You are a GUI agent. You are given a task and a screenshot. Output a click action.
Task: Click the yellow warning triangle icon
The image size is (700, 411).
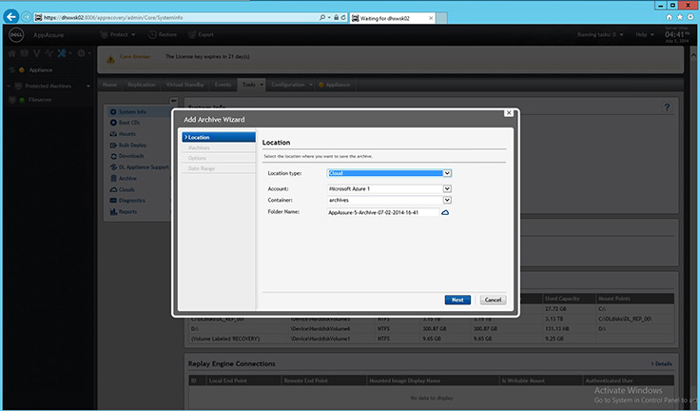(110, 59)
